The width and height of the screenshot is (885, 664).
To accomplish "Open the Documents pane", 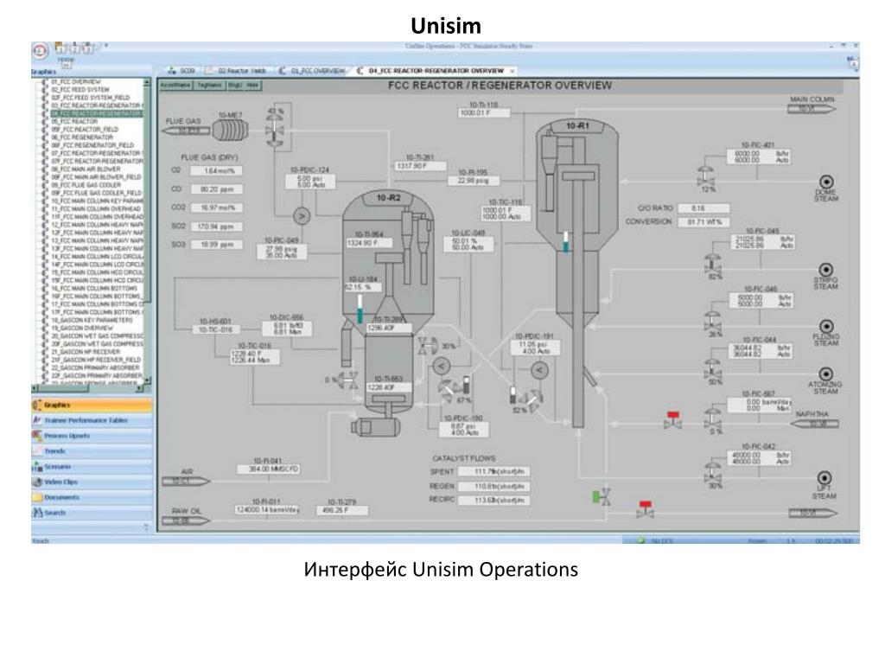I will click(92, 497).
